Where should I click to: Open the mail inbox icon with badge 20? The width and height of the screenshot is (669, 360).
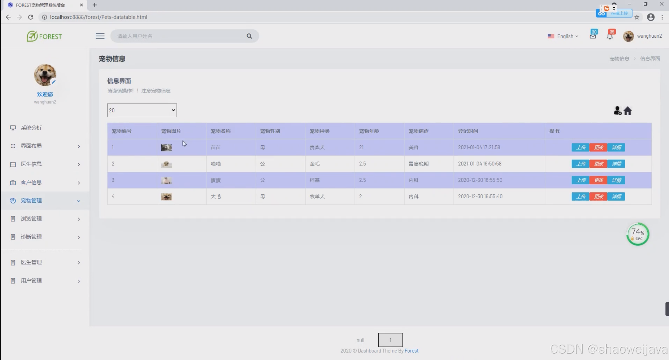(x=593, y=36)
